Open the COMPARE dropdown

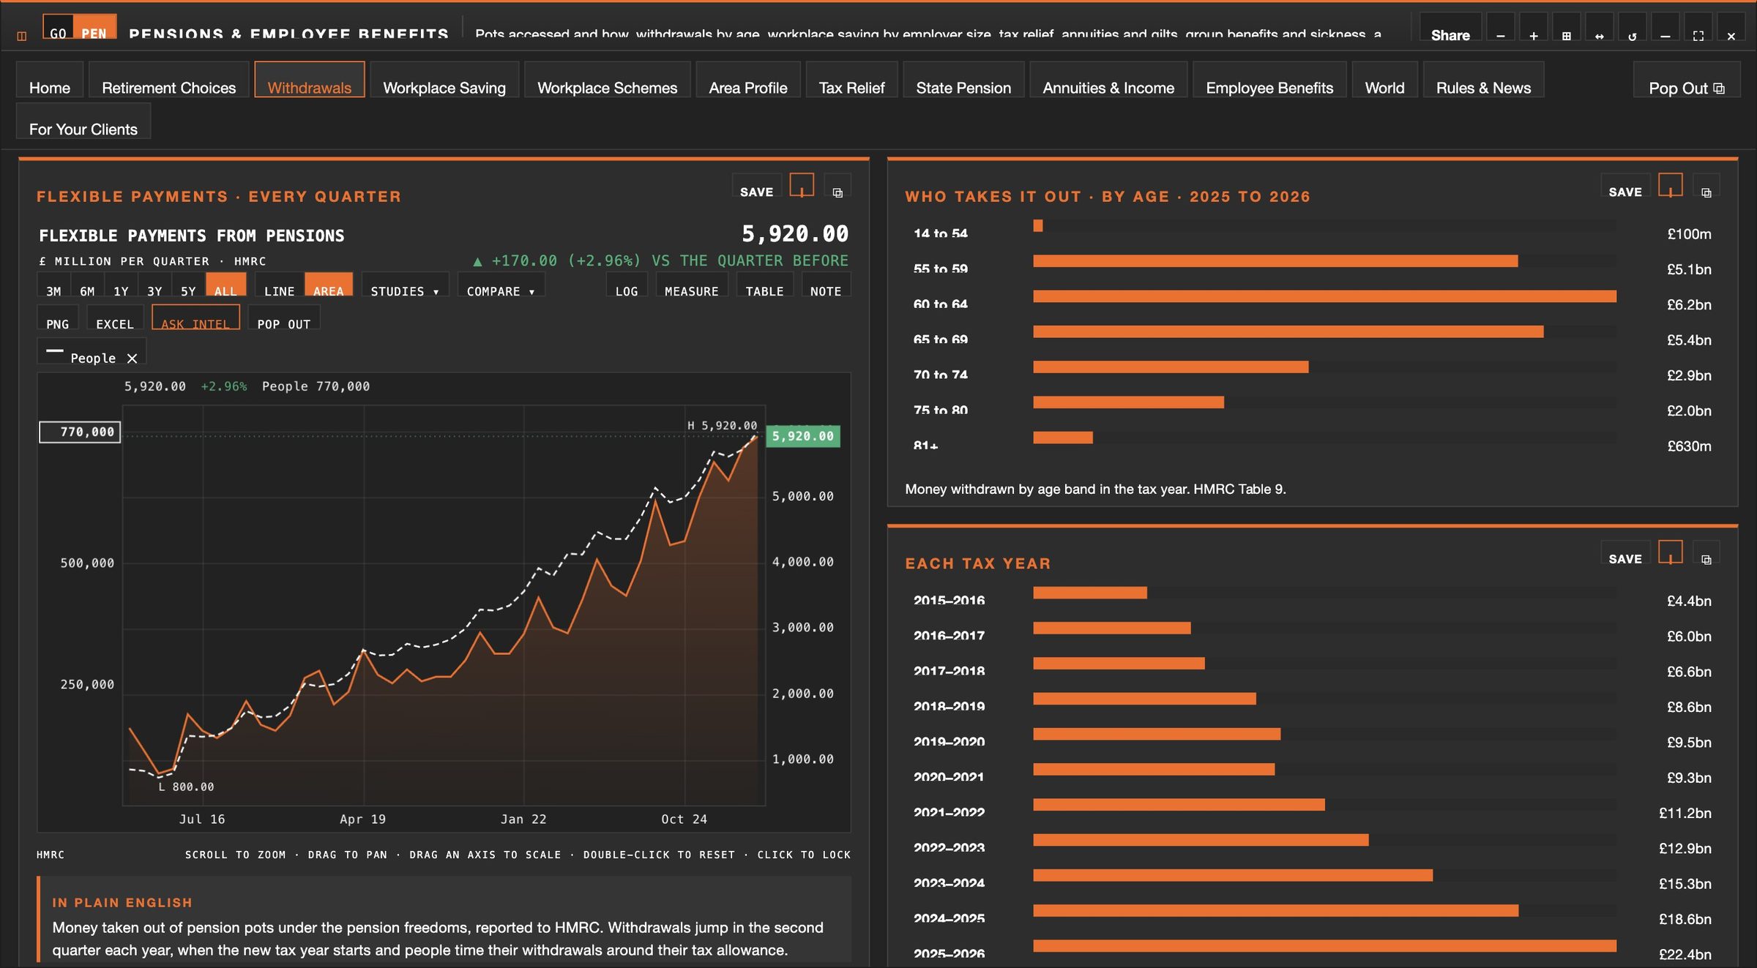coord(501,290)
